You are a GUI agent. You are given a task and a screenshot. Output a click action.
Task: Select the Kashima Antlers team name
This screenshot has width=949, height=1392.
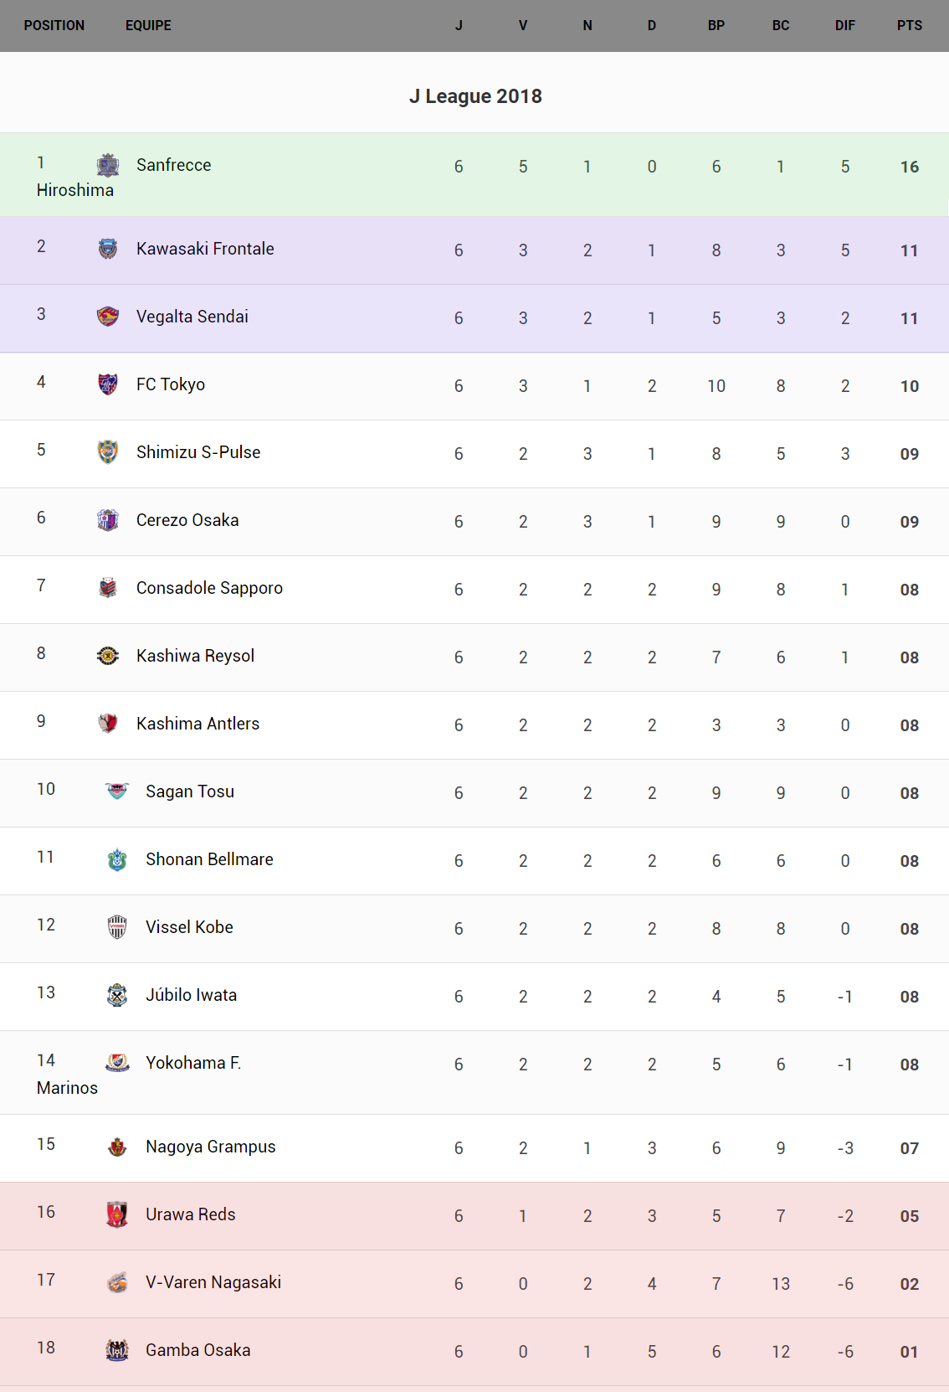[x=197, y=724]
